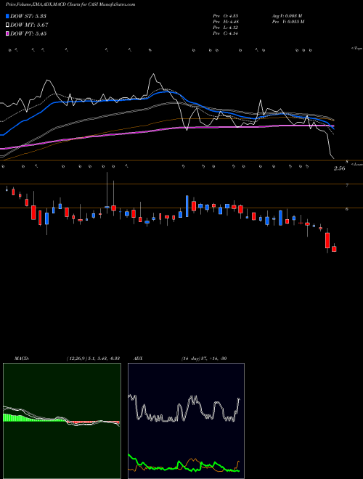Click the tallest blue candlestick mid-chart
This screenshot has width=363, height=479.
(187, 206)
